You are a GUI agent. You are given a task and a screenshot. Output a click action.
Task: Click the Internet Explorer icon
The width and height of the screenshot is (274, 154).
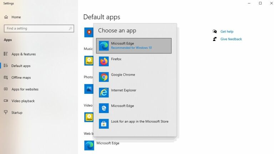pos(104,92)
